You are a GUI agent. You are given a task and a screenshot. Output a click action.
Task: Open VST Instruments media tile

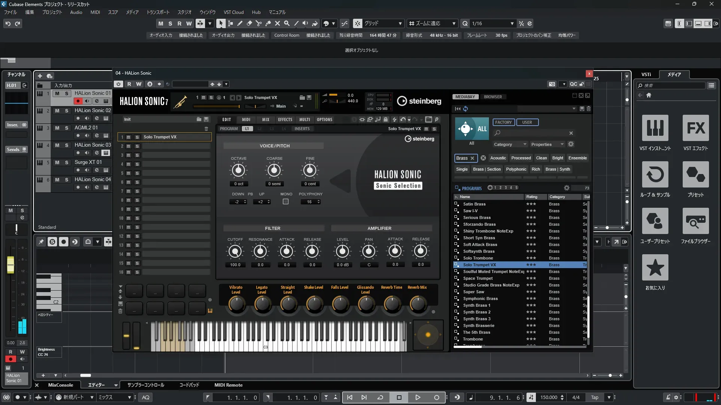point(655,128)
